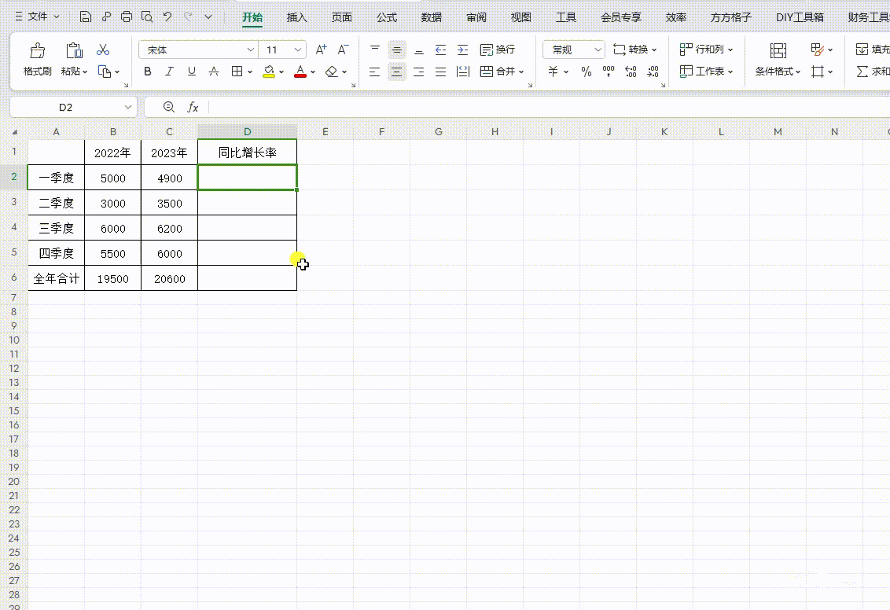Image resolution: width=890 pixels, height=610 pixels.
Task: Cut selection with the scissors icon
Action: [x=103, y=50]
